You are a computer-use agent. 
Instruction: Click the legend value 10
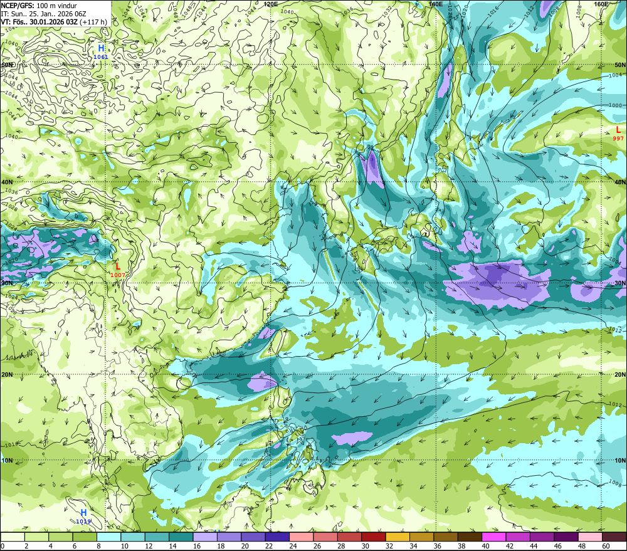(124, 546)
